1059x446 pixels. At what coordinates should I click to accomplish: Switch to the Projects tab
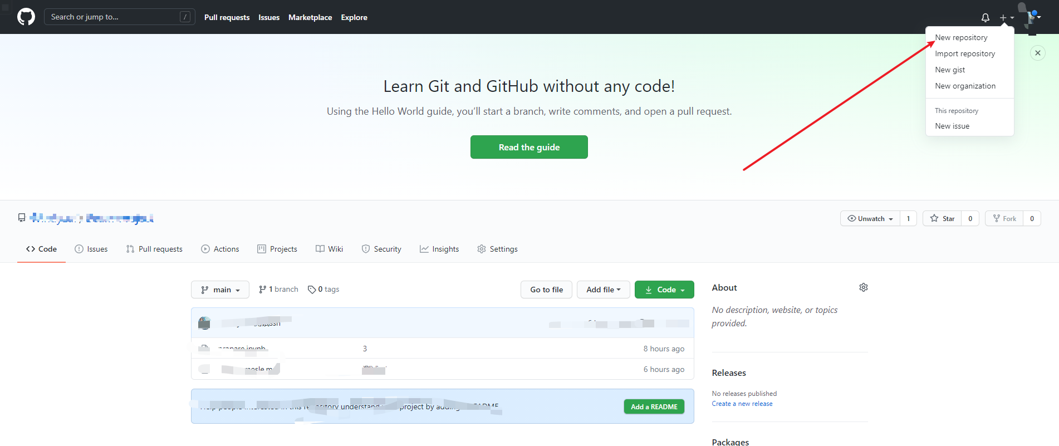[277, 249]
